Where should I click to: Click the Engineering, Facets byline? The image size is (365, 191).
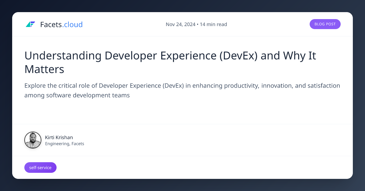(x=64, y=143)
